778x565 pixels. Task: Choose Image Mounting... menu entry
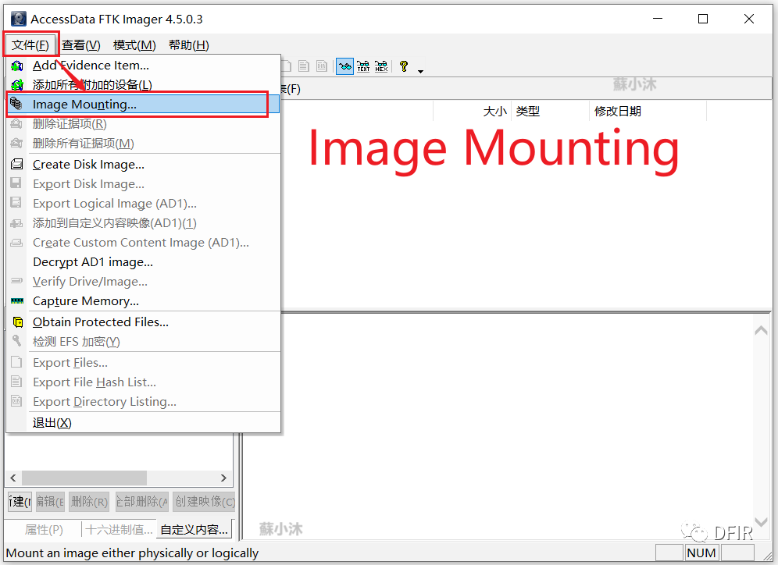pyautogui.click(x=144, y=104)
